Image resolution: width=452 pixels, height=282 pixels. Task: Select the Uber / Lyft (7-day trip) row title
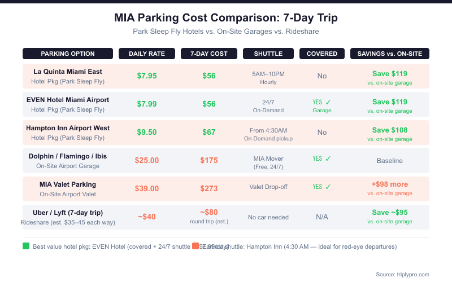click(x=68, y=212)
